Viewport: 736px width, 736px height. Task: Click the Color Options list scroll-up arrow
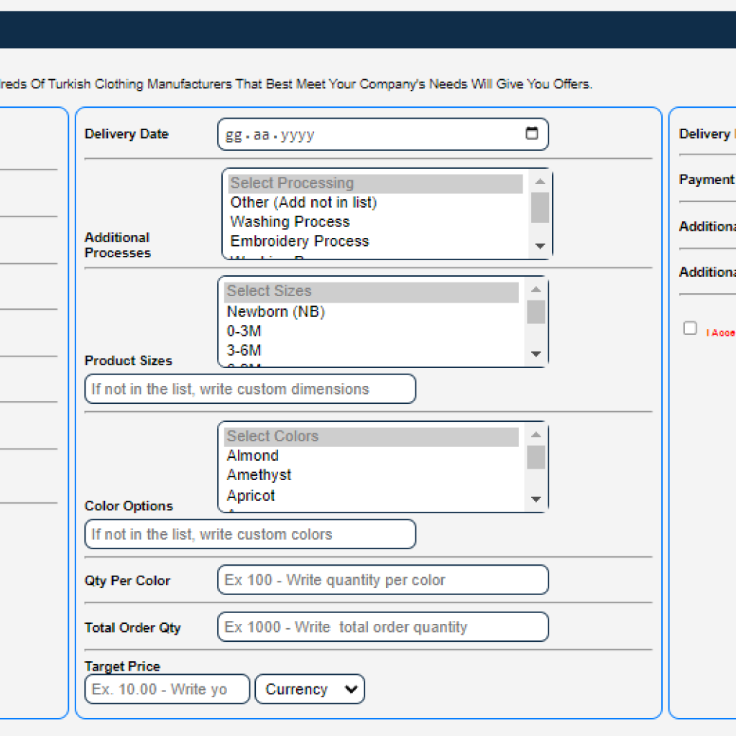click(535, 435)
